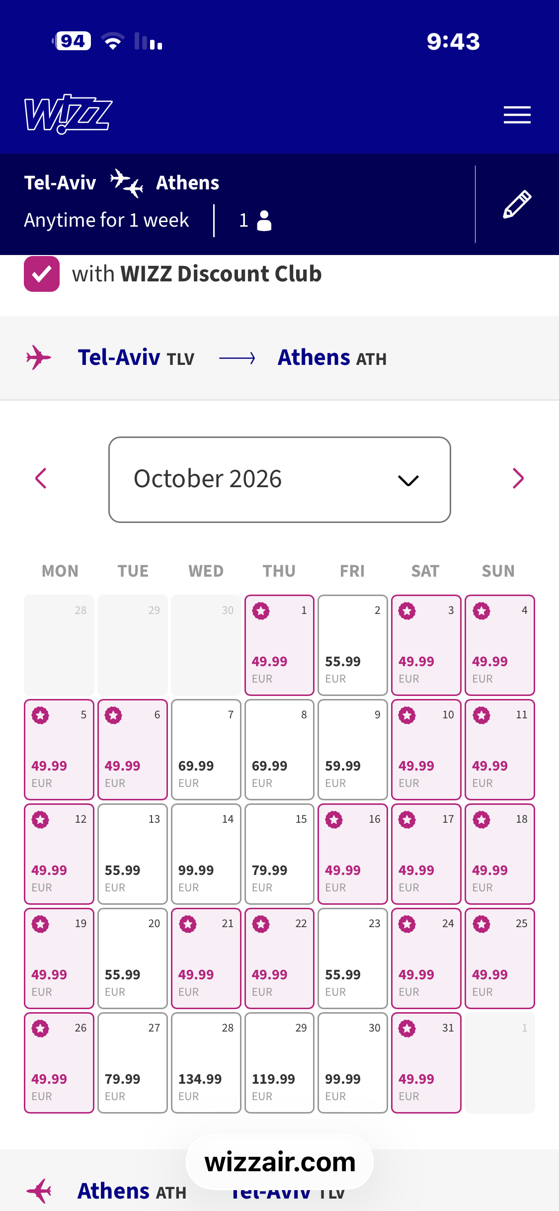Tap the outbound flight plane icon
This screenshot has height=1211, width=559.
click(38, 357)
